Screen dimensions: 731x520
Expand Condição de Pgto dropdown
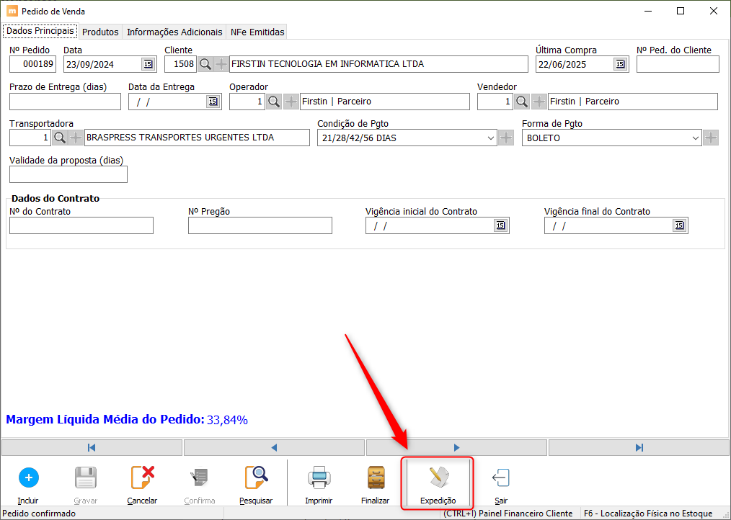pos(490,138)
